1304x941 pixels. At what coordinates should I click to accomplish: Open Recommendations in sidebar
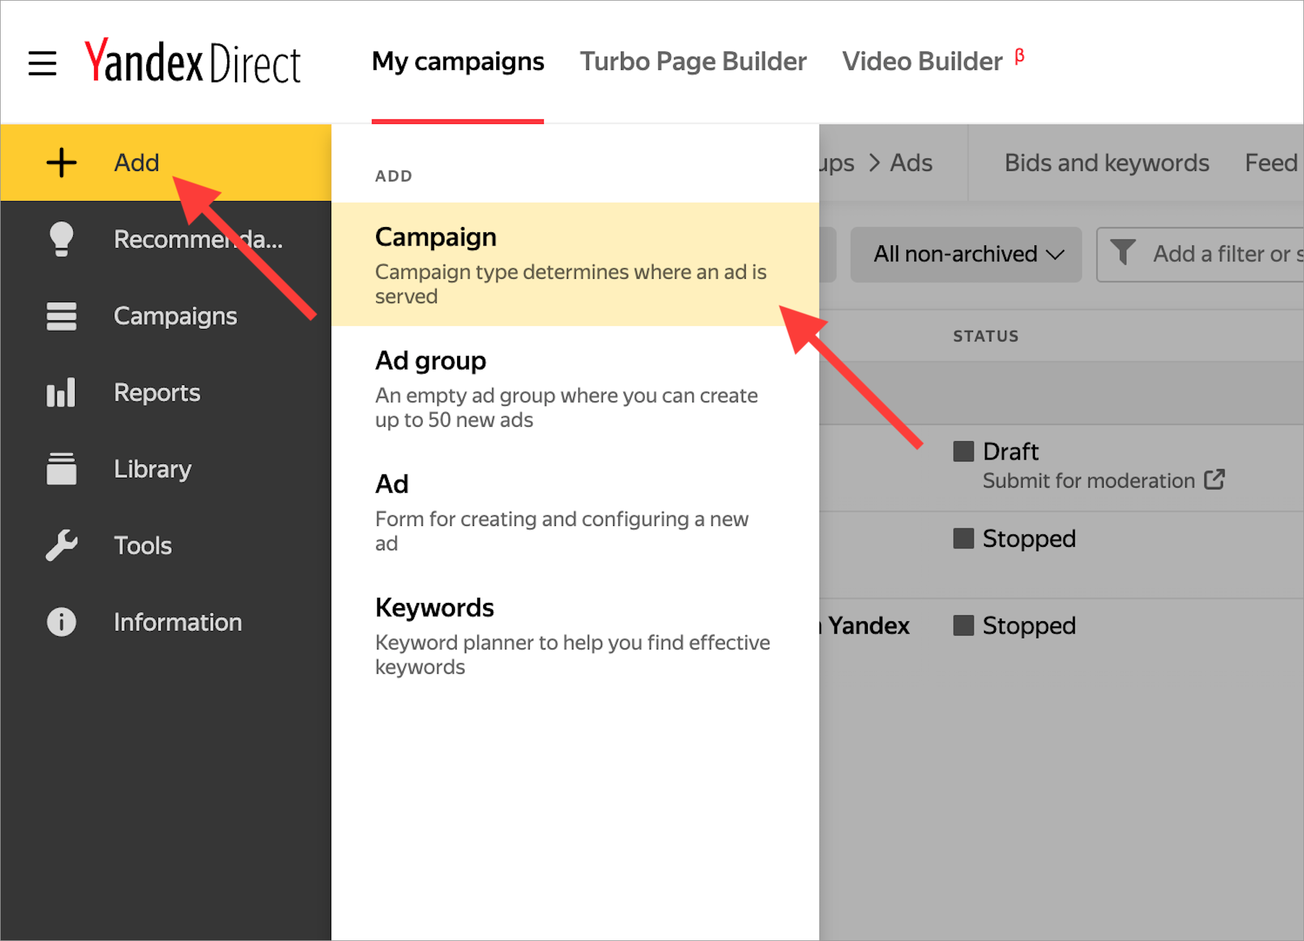click(x=199, y=239)
